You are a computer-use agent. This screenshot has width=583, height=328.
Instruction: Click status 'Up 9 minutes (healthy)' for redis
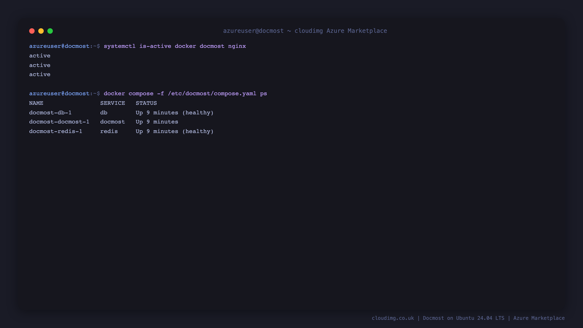click(x=174, y=131)
